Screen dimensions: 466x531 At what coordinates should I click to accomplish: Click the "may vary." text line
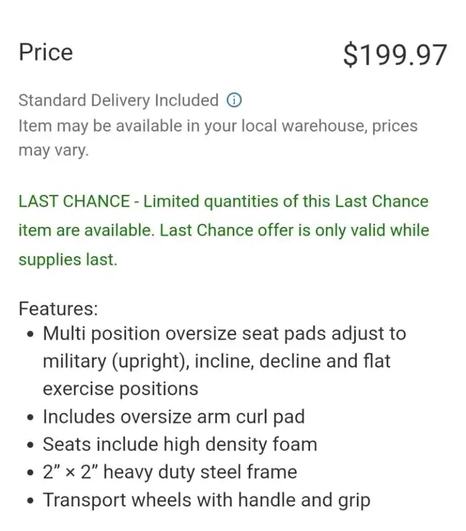tap(54, 151)
